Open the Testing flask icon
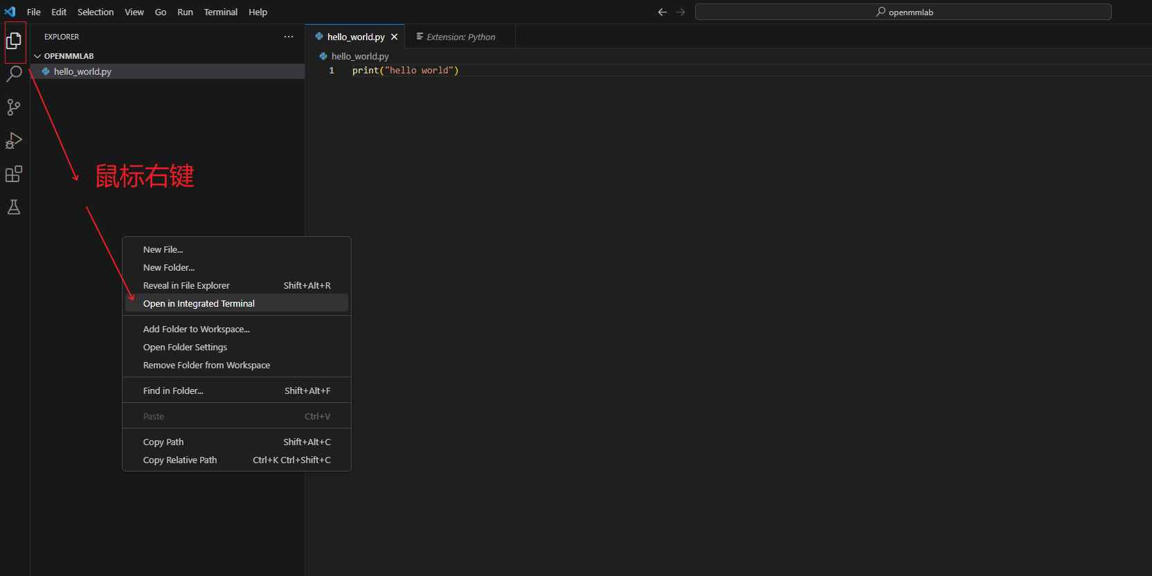1152x576 pixels. (x=14, y=207)
